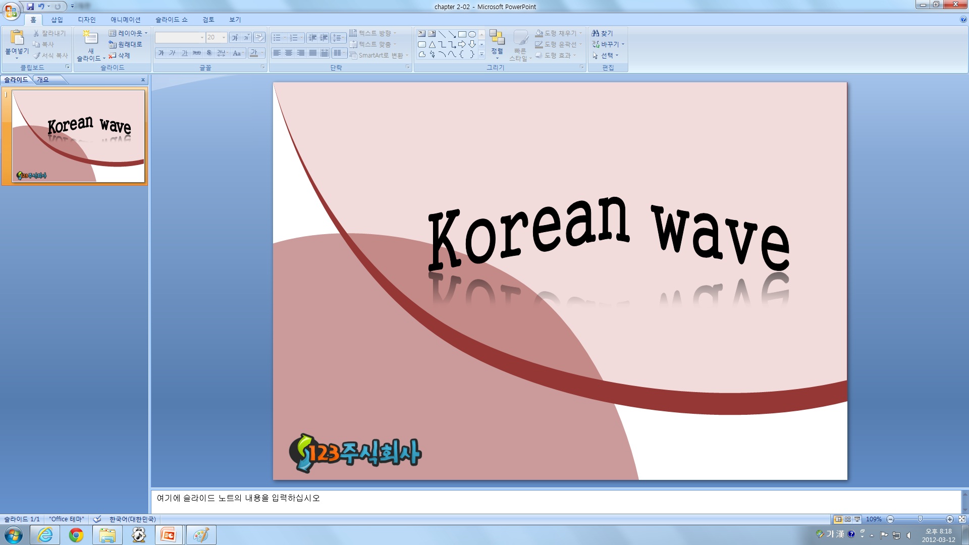Toggle italic formatting
The height and width of the screenshot is (545, 969).
(x=173, y=53)
